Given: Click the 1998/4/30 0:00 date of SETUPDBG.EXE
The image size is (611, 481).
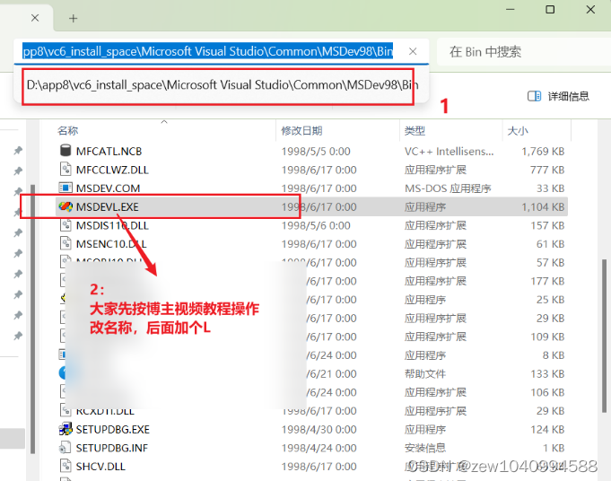Looking at the screenshot, I should tap(319, 430).
